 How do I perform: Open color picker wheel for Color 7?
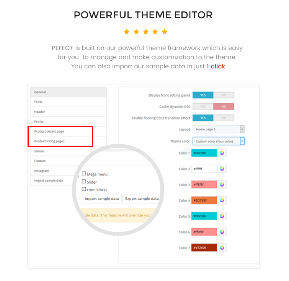point(222,248)
